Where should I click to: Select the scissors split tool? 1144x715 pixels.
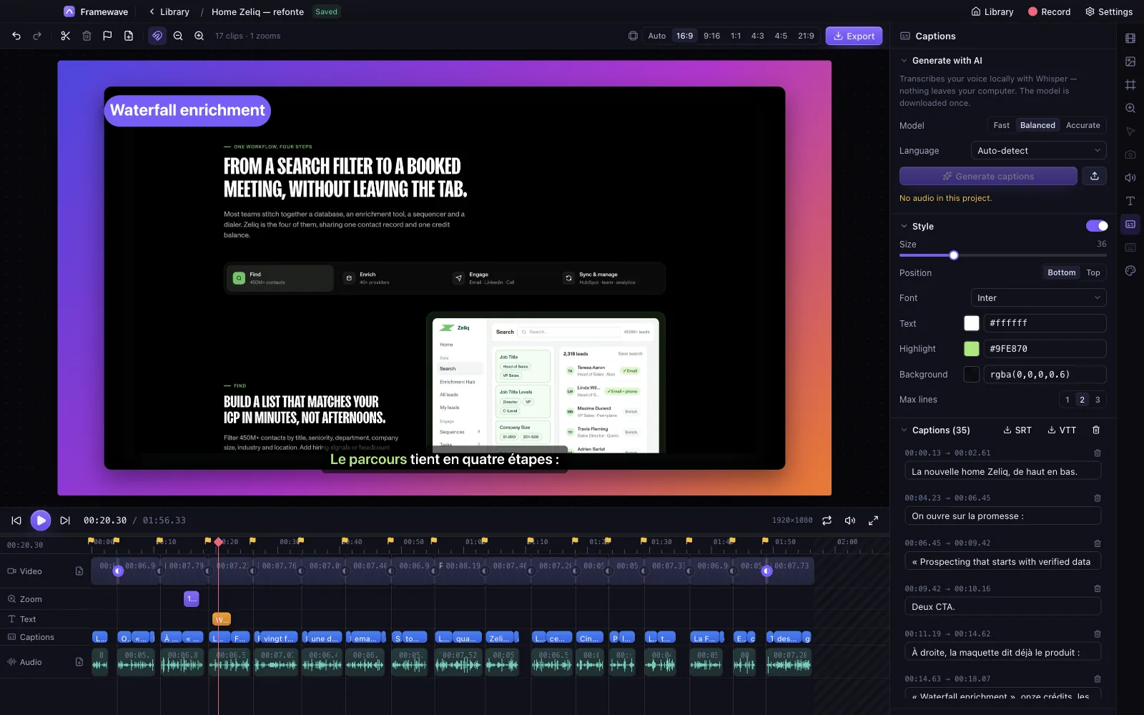(x=65, y=36)
